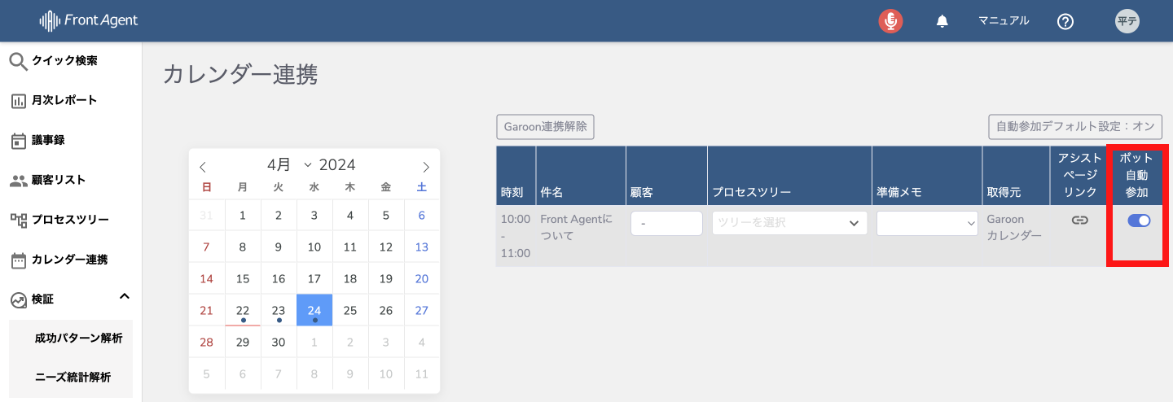Viewport: 1173px width, 402px height.
Task: Open the preparation memo dropdown
Action: point(927,223)
